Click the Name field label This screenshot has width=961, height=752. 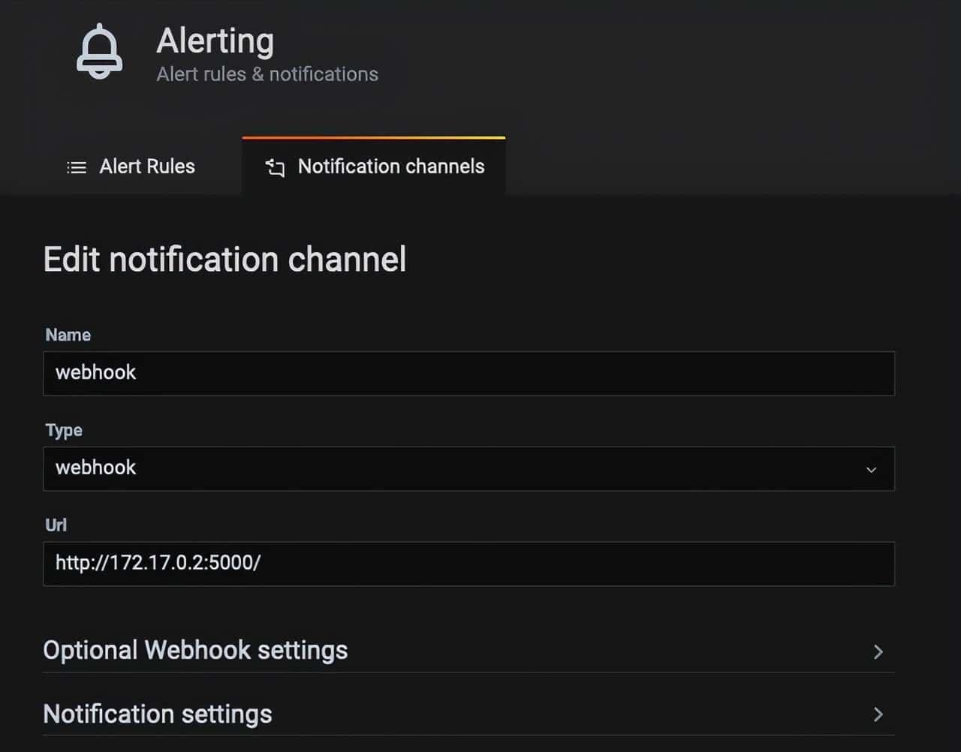(x=68, y=335)
